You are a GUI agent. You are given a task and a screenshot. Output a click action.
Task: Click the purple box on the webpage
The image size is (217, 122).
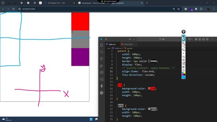click(80, 57)
